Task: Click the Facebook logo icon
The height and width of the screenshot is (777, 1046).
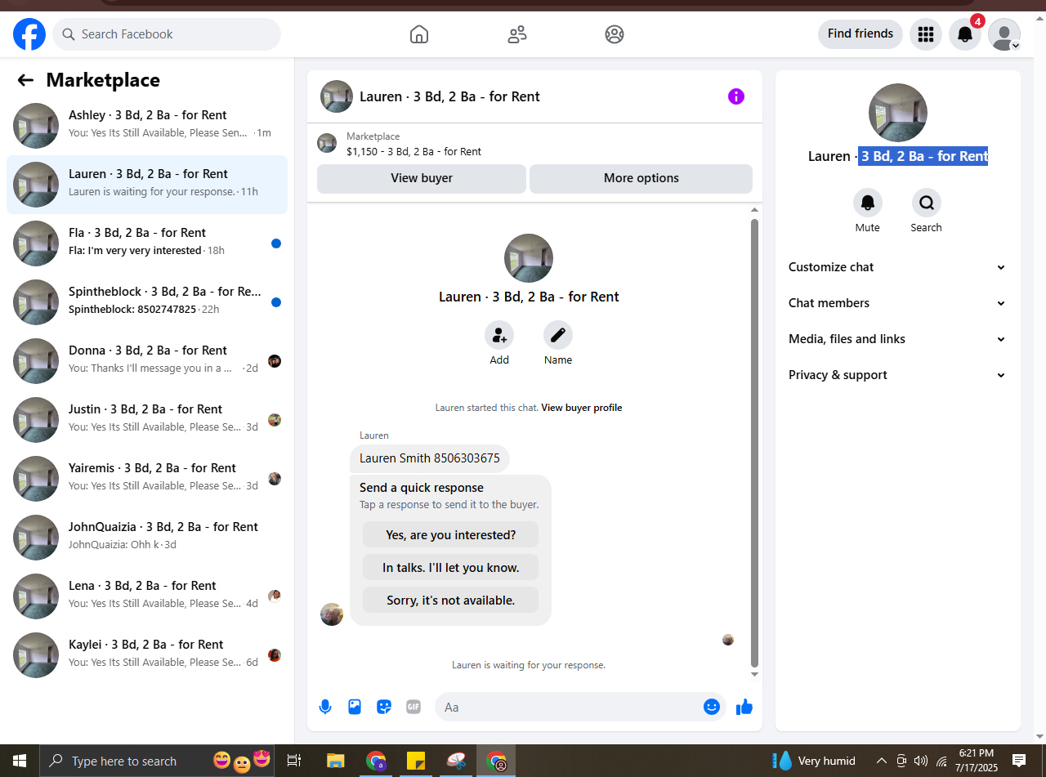Action: point(29,34)
